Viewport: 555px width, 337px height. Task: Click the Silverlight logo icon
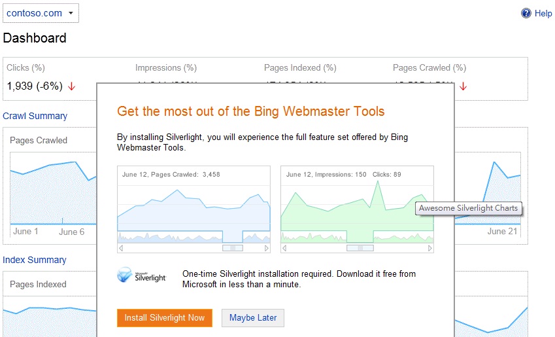[x=125, y=275]
